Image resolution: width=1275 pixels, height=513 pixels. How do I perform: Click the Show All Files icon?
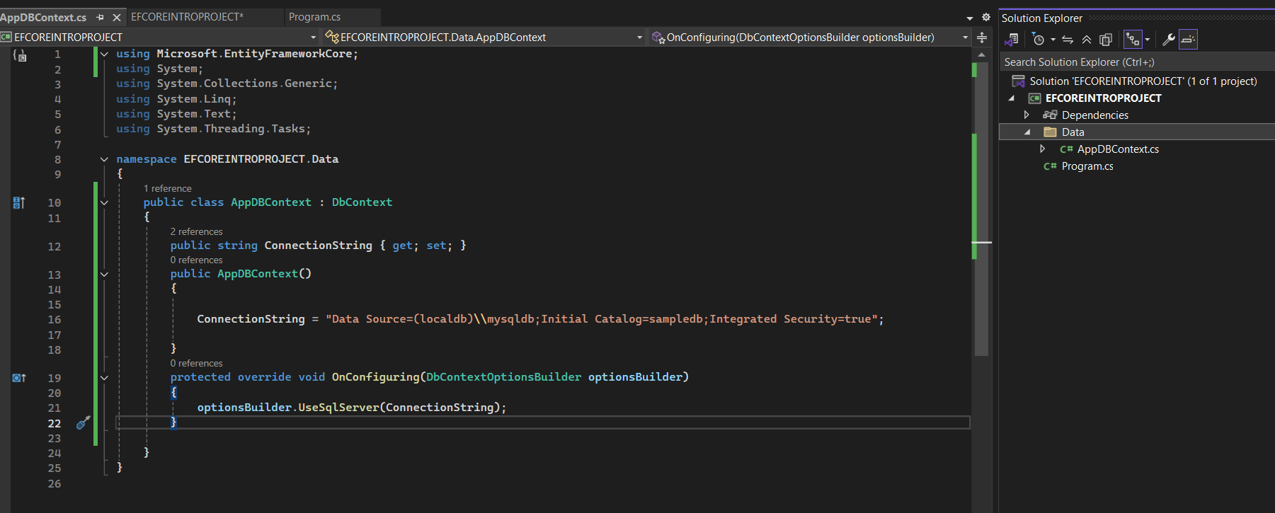(1106, 40)
